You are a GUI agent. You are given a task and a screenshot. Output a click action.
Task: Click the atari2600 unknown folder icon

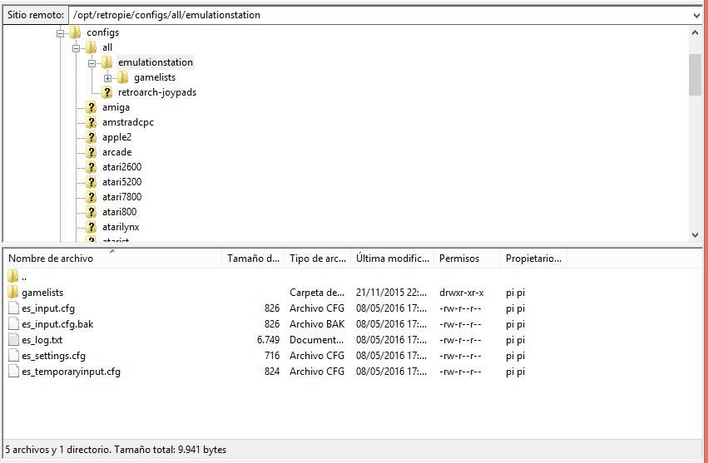(x=92, y=166)
